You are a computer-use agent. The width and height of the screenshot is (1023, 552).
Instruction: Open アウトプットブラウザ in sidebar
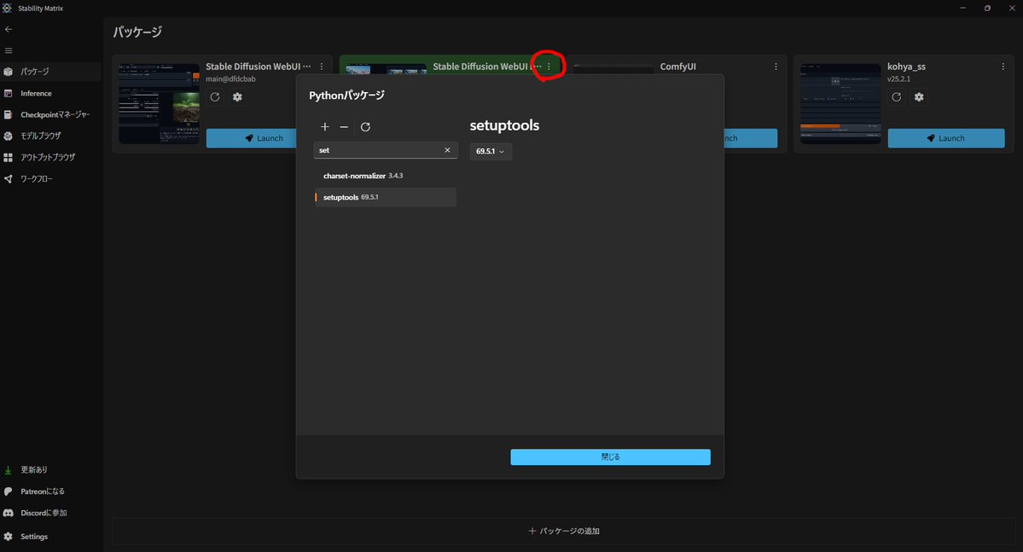pos(51,157)
